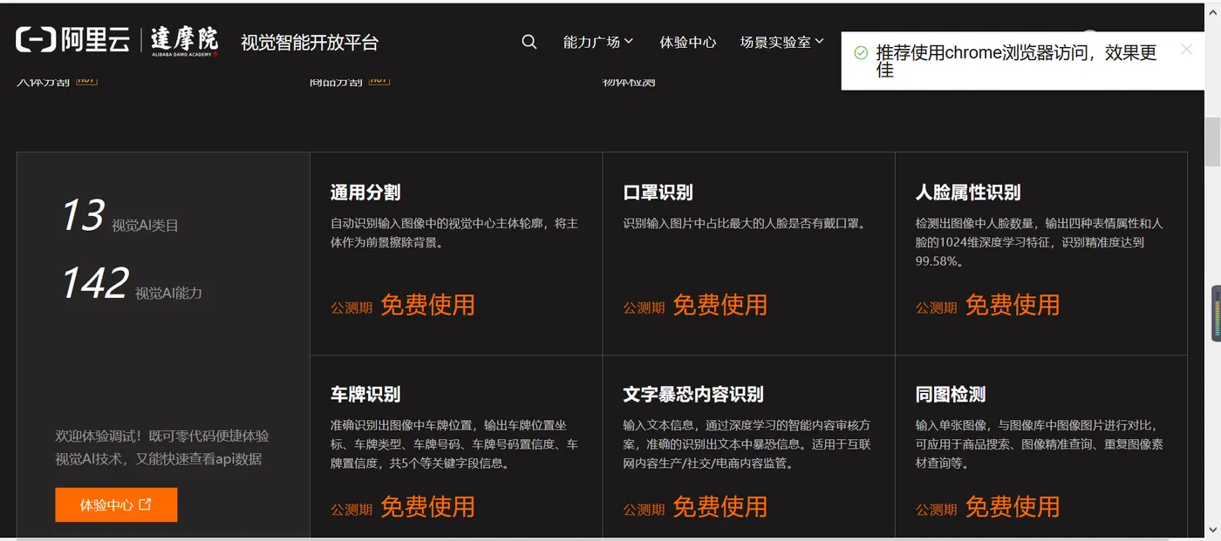Click the green check icon in notification
1221x541 pixels.
click(861, 53)
